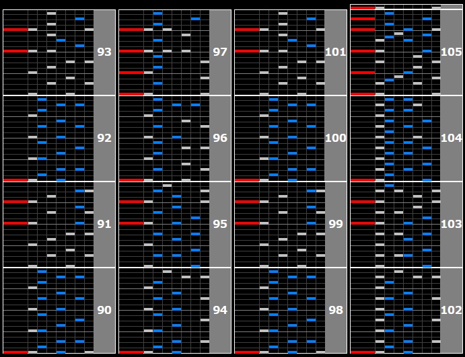
Task: Select the note grid of measure 91
Action: coord(48,225)
